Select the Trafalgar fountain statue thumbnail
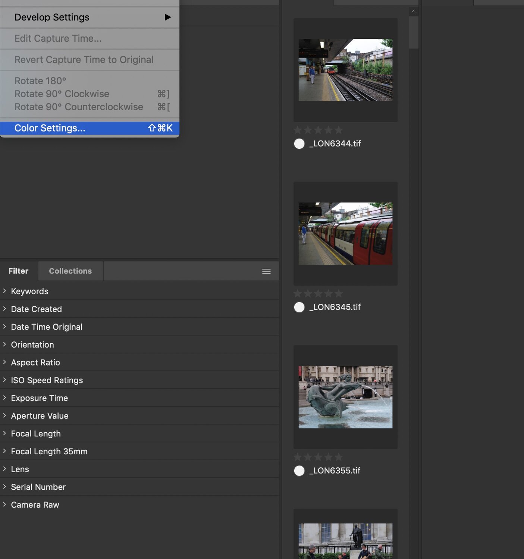 pos(345,397)
